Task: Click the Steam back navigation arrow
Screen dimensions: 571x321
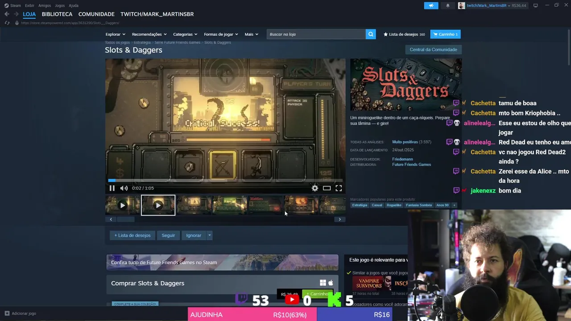Action: point(7,14)
